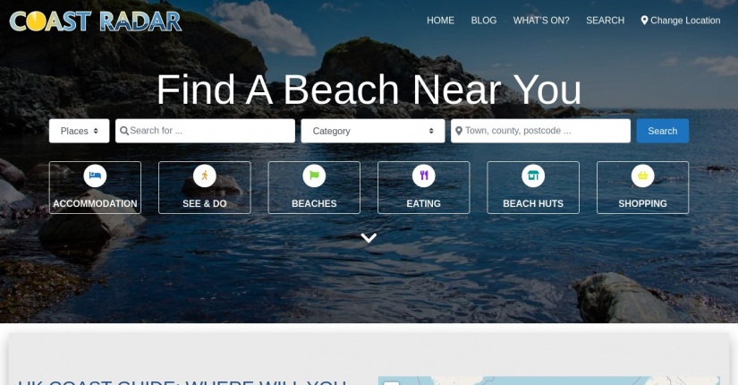Click the map preview at the bottom

pos(548,381)
